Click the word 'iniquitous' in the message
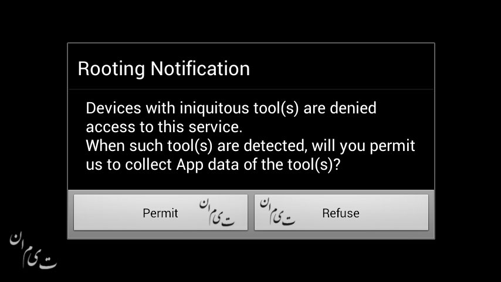This screenshot has height=282, width=501. pos(214,108)
